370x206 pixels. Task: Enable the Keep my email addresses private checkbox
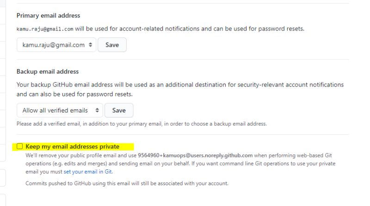(x=20, y=146)
